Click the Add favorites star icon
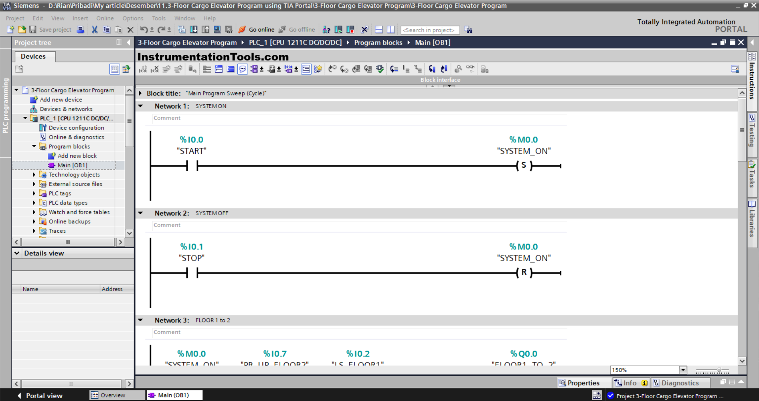The width and height of the screenshot is (759, 401). 318,69
